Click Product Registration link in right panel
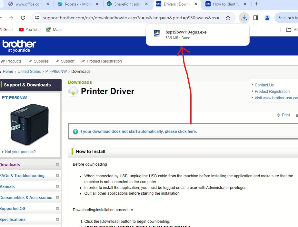298x227 pixels. [272, 92]
